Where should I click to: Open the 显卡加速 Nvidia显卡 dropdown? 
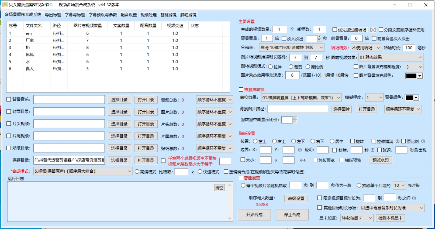[x=357, y=218]
